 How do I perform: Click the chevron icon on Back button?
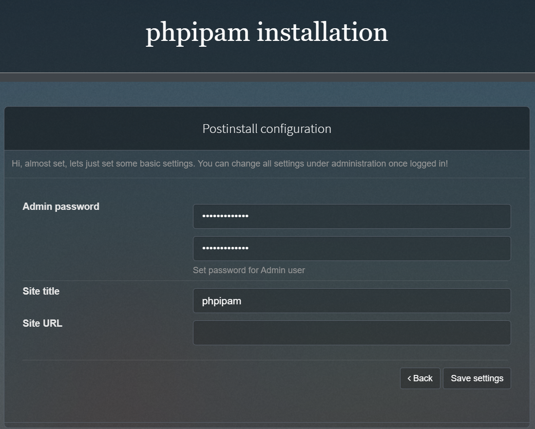point(409,378)
